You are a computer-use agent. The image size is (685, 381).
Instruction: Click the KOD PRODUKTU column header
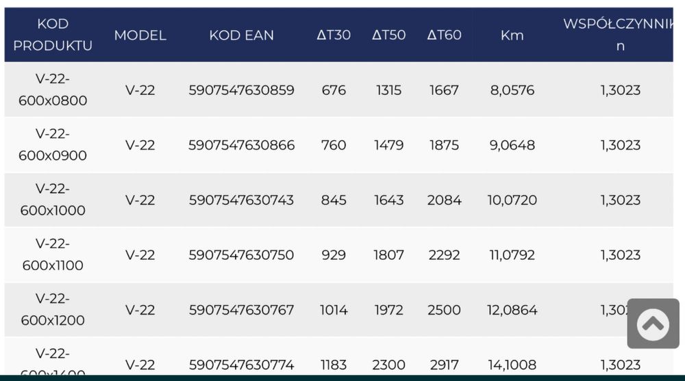(x=53, y=35)
